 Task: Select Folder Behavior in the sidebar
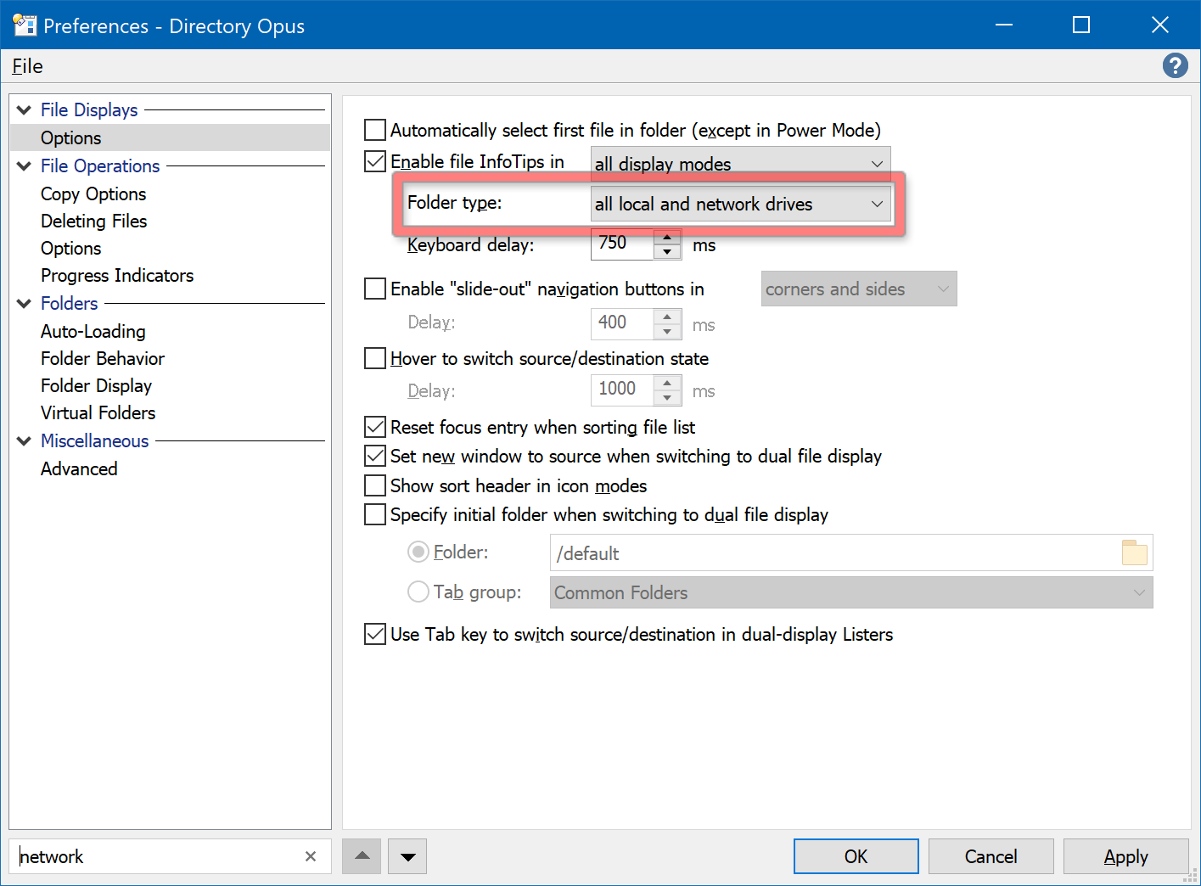[x=103, y=358]
